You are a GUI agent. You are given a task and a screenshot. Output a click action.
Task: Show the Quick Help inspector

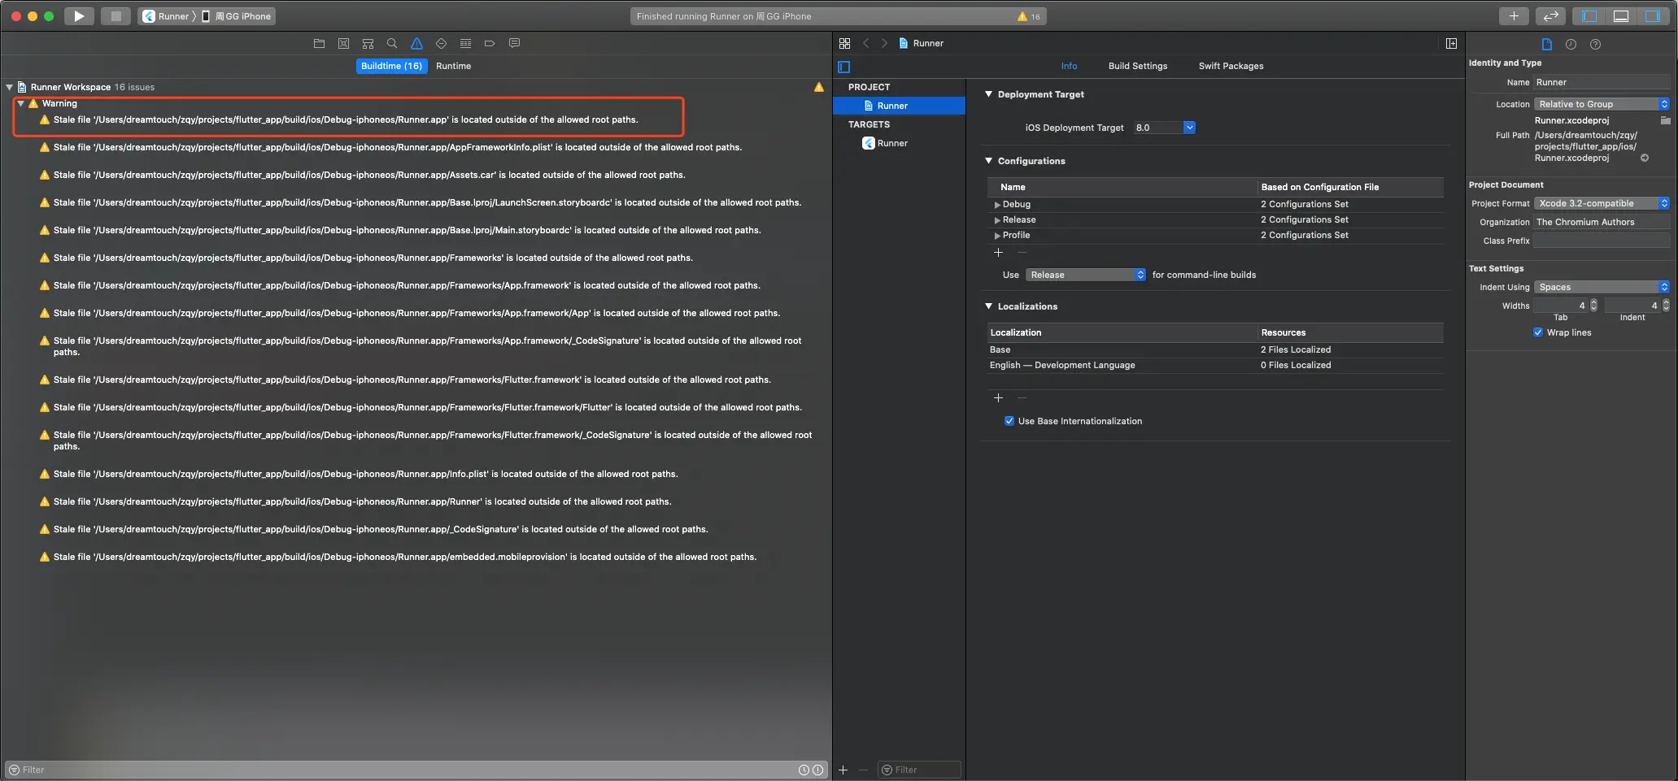tap(1595, 45)
